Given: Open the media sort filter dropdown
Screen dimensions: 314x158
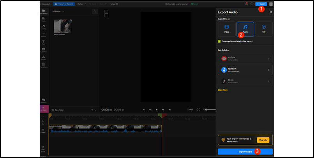Looking at the screenshot, I should click(93, 110).
